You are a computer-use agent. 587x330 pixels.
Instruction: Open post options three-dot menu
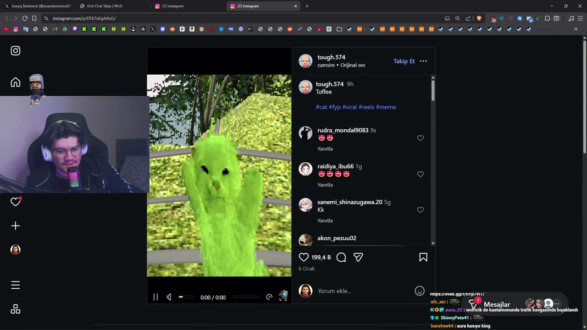pos(423,61)
